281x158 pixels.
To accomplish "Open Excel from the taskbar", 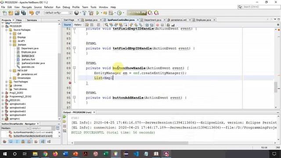I will (x=106, y=154).
